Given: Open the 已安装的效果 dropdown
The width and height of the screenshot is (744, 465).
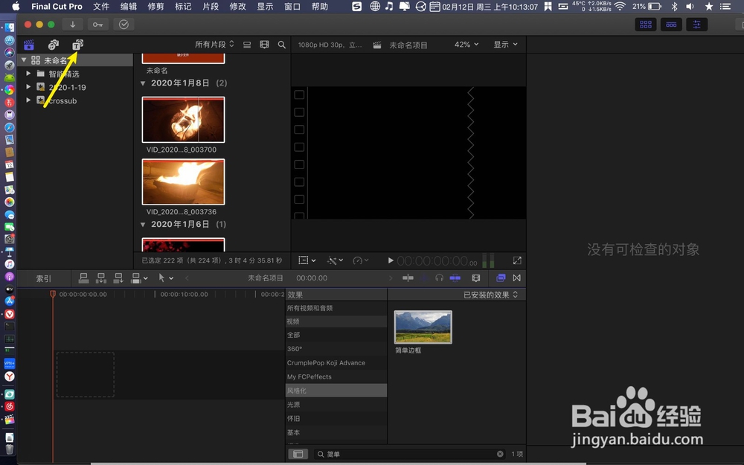Looking at the screenshot, I should pyautogui.click(x=490, y=295).
